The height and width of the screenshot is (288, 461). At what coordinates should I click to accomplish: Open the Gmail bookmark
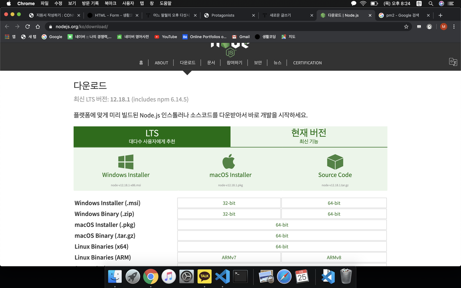[241, 37]
